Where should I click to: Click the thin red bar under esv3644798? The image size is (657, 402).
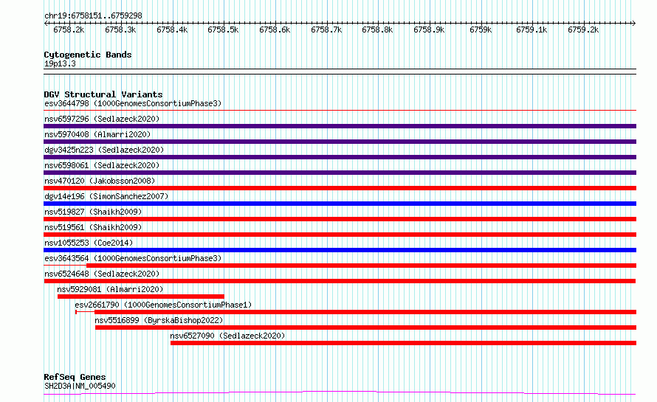coord(340,111)
